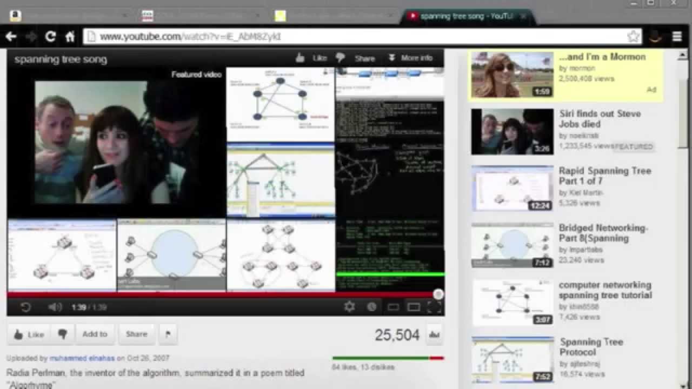Switch to the second browser tab
The image size is (692, 389).
pos(200,16)
